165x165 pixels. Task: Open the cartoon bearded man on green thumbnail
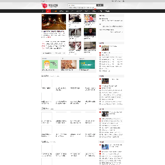(50, 64)
